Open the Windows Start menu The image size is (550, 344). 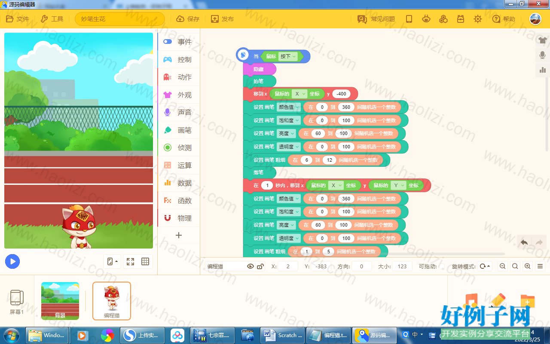tap(11, 335)
